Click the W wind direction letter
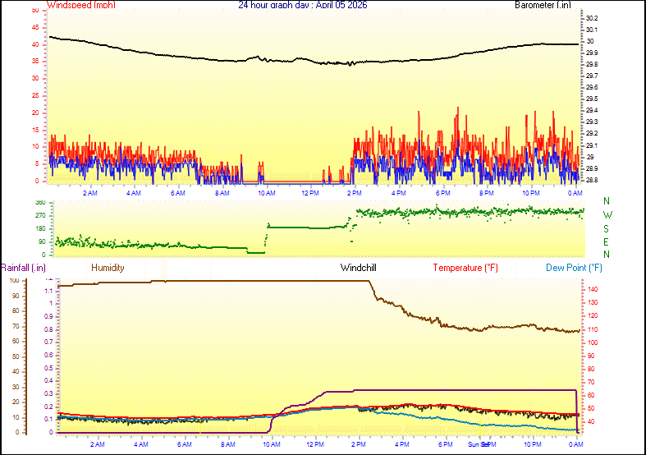The height and width of the screenshot is (455, 655). [x=607, y=214]
